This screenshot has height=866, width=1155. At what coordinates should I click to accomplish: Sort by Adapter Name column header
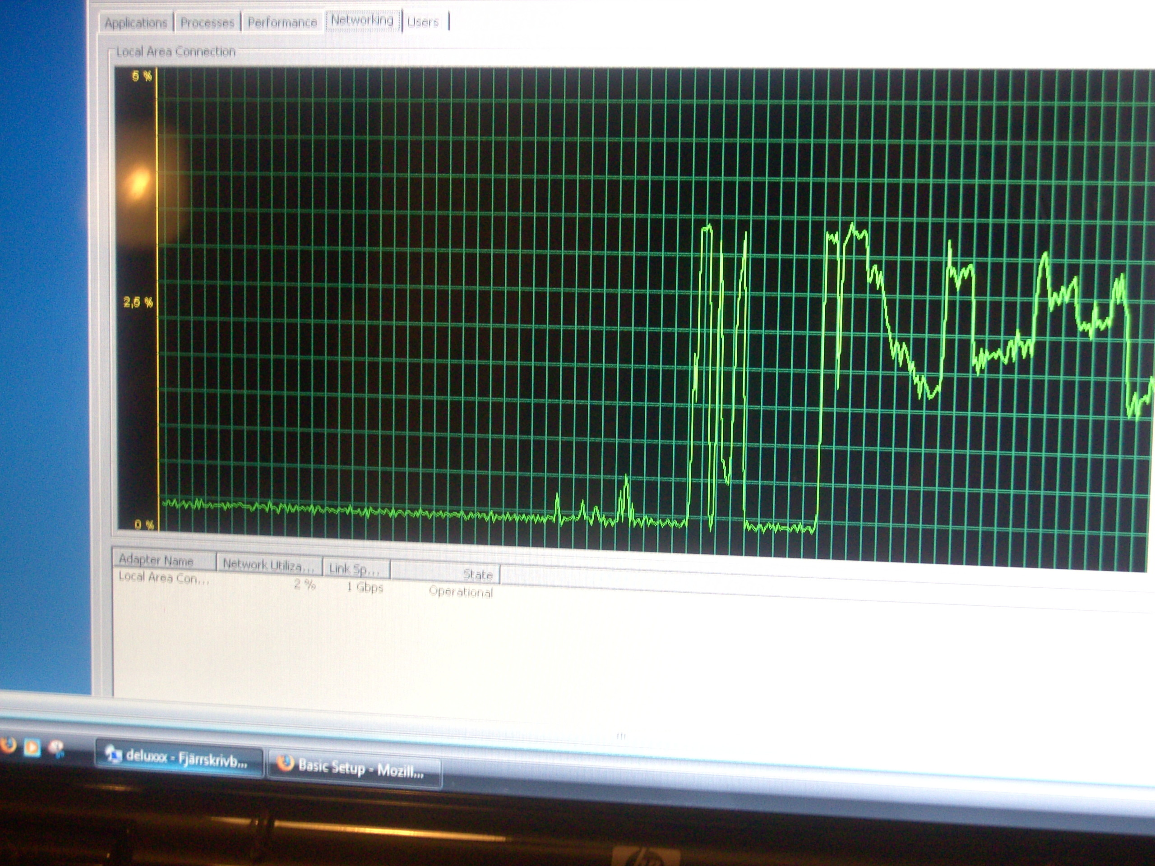[x=164, y=561]
